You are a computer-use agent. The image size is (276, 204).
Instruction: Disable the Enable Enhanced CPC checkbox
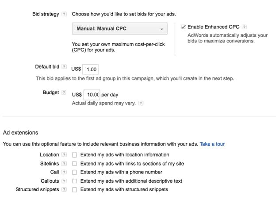(184, 27)
